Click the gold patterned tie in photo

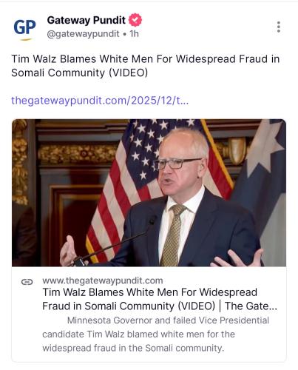[172, 235]
